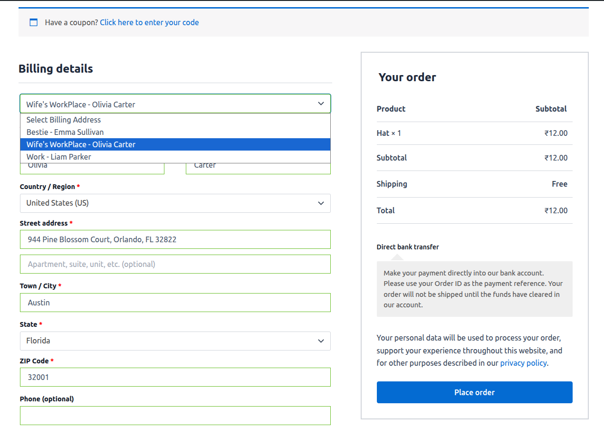604x427 pixels.
Task: Click the Phone optional field
Action: pos(175,415)
